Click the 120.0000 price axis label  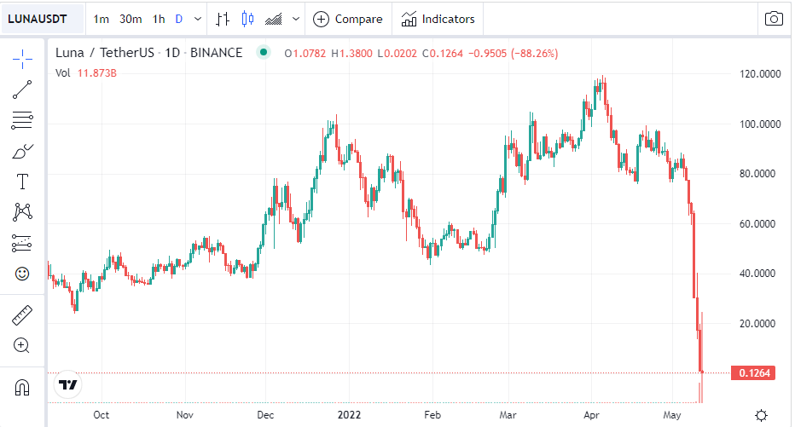pyautogui.click(x=760, y=74)
